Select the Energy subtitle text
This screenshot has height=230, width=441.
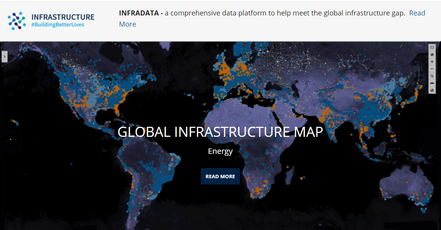tap(220, 151)
